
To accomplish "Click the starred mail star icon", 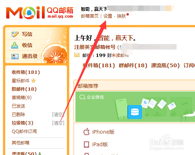I will [33, 81].
